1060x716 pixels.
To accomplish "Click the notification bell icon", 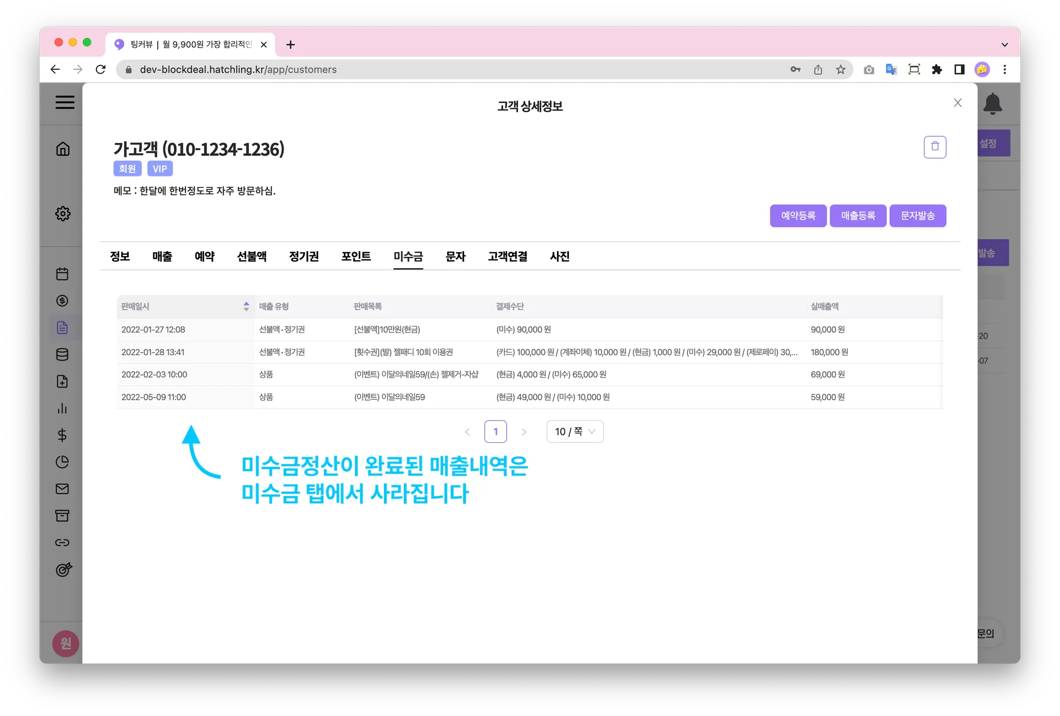I will tap(992, 104).
